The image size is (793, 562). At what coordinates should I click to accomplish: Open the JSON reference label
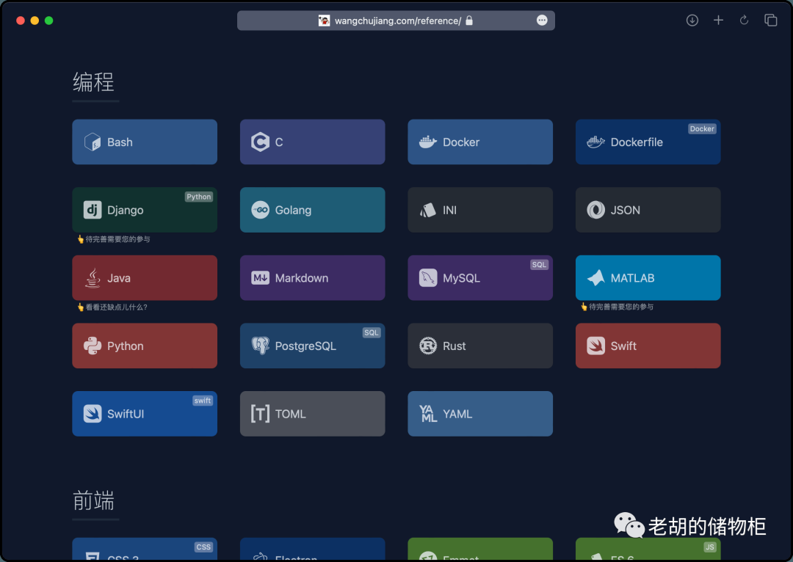[x=626, y=211]
